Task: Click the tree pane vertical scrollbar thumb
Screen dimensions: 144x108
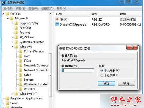Action: pyautogui.click(x=50, y=75)
